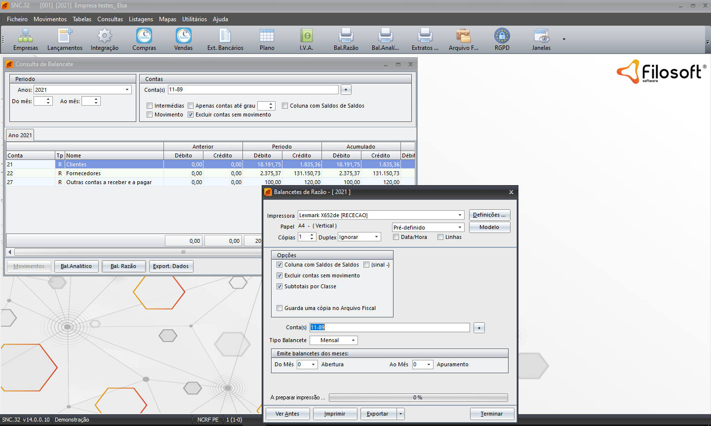Check the Data/Hora checkbox
The image size is (711, 426).
[x=396, y=237]
